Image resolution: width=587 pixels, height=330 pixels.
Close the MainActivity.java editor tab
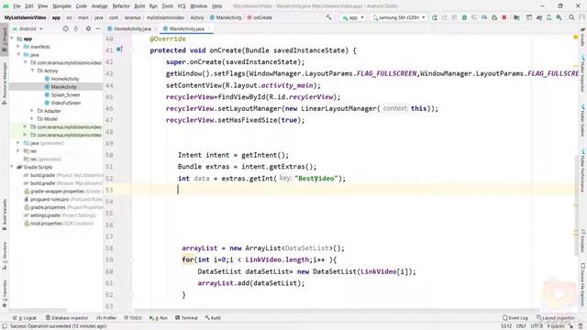point(209,28)
